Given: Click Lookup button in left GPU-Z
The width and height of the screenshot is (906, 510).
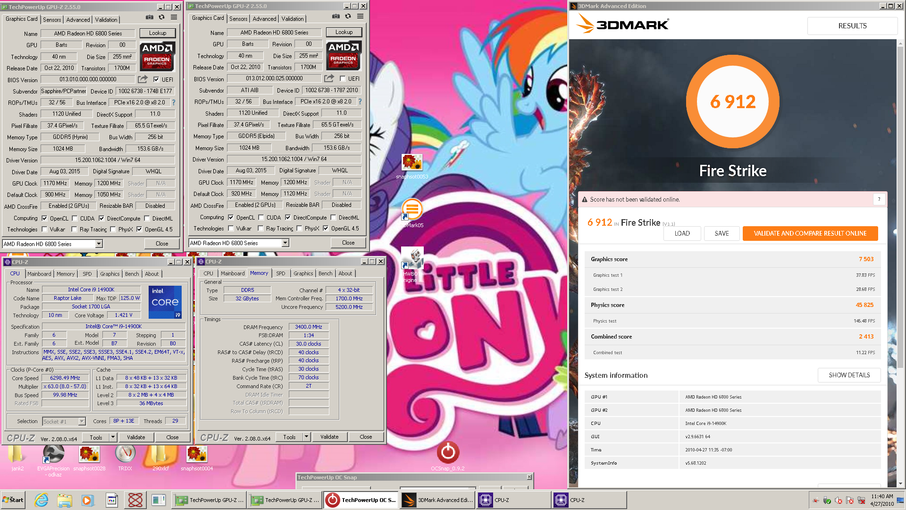Looking at the screenshot, I should (x=158, y=33).
